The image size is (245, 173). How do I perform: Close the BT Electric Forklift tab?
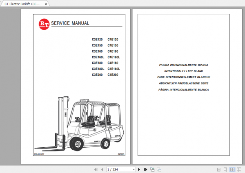click(46, 4)
